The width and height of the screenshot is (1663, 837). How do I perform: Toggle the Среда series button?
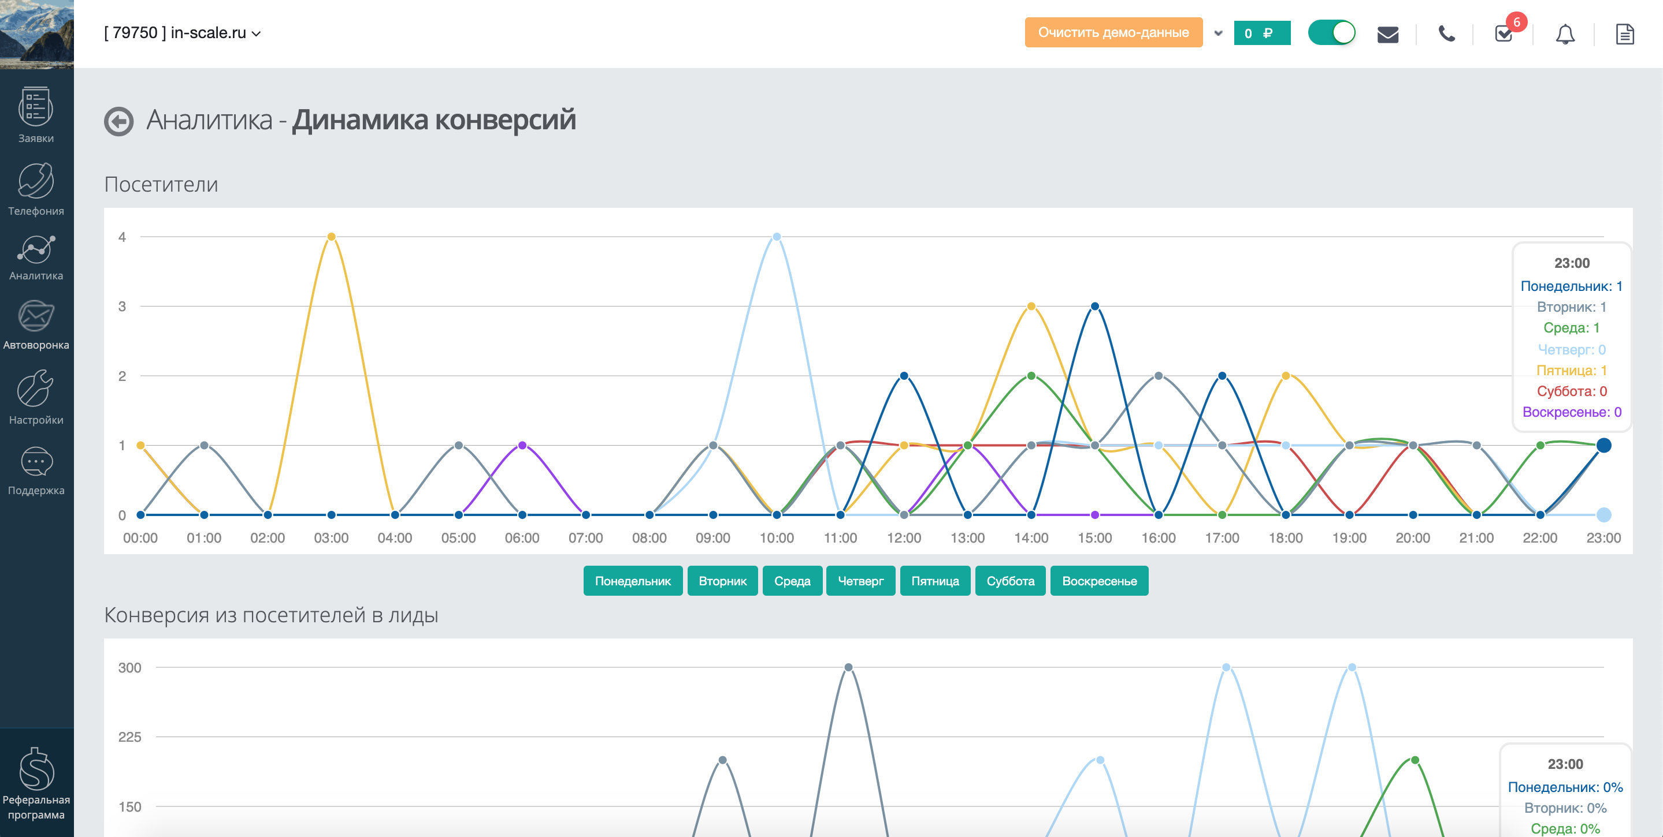click(x=792, y=581)
